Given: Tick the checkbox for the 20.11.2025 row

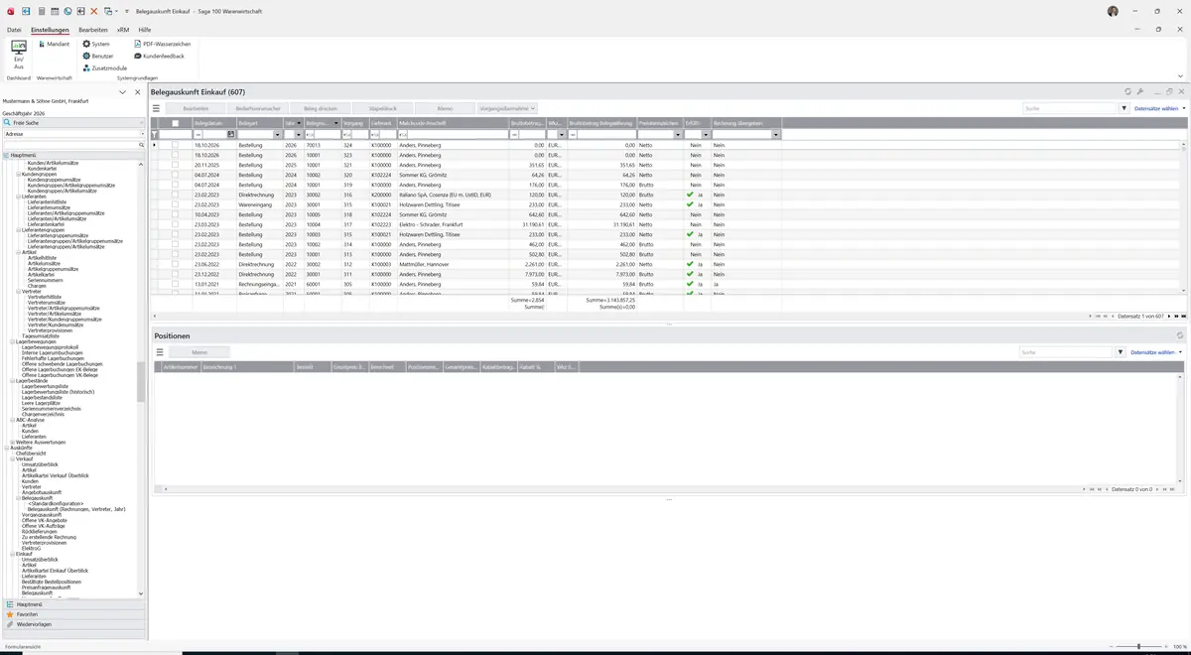Looking at the screenshot, I should [x=176, y=165].
